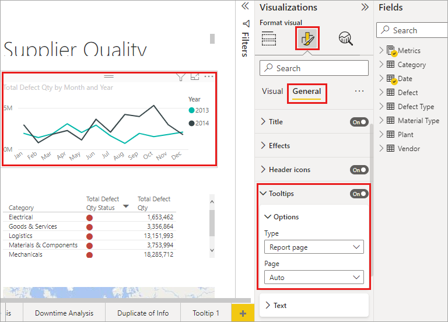This screenshot has height=322, width=448.
Task: Open More options ellipsis on line chart
Action: tap(209, 76)
